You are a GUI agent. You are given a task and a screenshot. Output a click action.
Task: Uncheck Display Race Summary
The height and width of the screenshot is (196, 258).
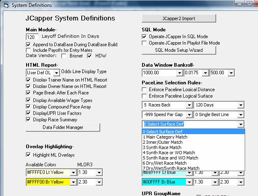28,120
